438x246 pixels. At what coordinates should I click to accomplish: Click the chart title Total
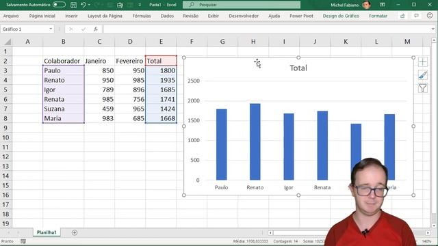[x=298, y=68]
